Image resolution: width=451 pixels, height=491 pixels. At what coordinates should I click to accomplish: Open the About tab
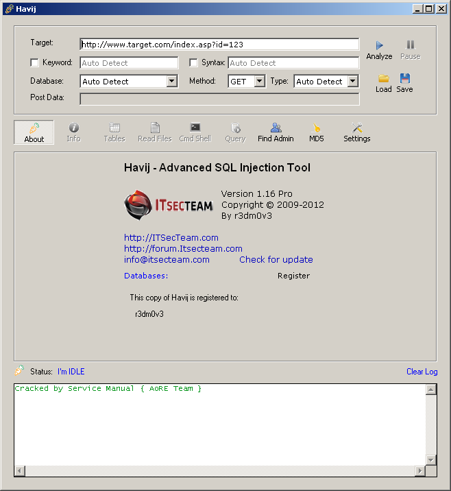point(34,132)
